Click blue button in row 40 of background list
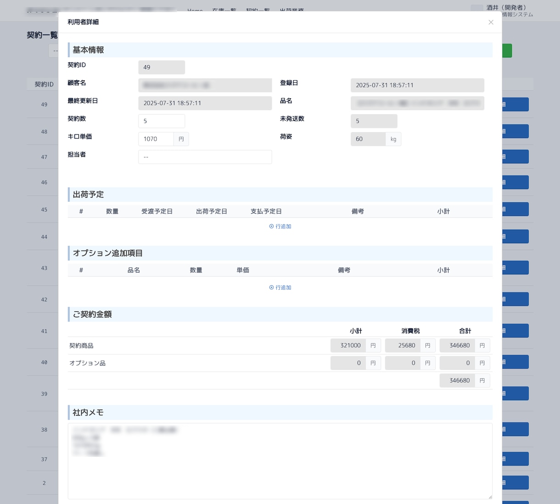 coord(515,362)
